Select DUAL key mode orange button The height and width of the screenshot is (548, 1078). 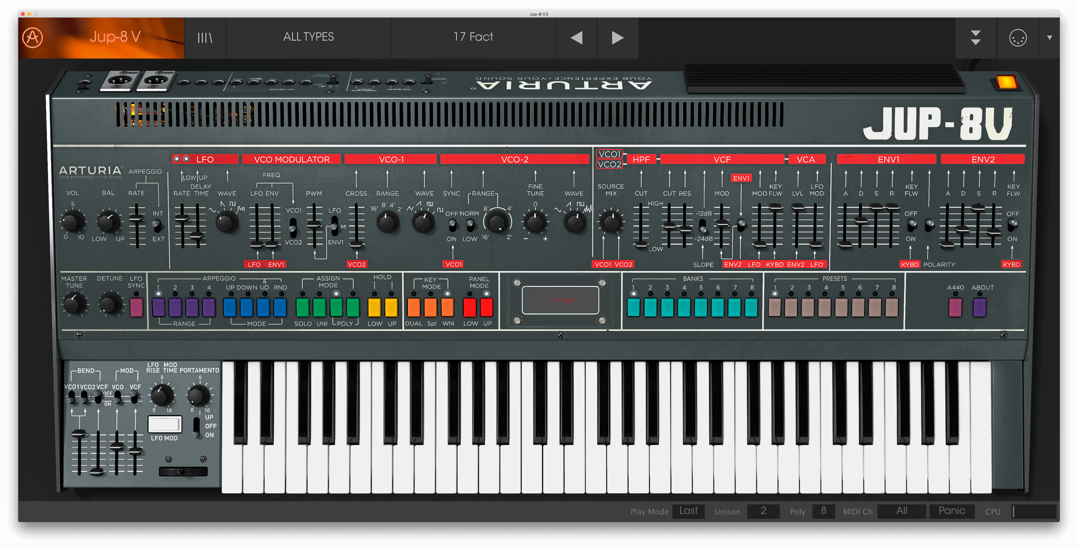tap(414, 307)
